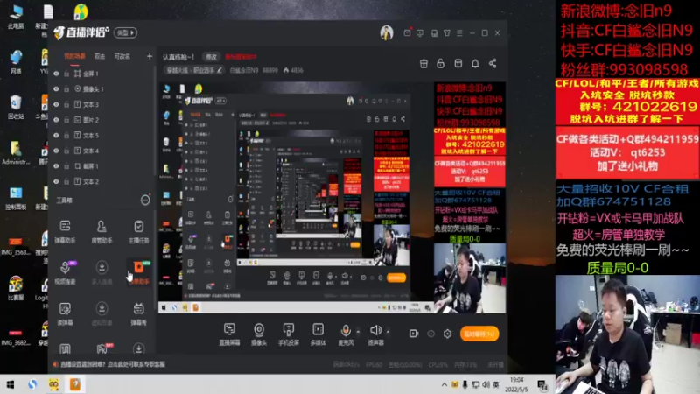The height and width of the screenshot is (394, 700).
Task: Open the 主播任务 streamer tasks tool
Action: point(138,231)
